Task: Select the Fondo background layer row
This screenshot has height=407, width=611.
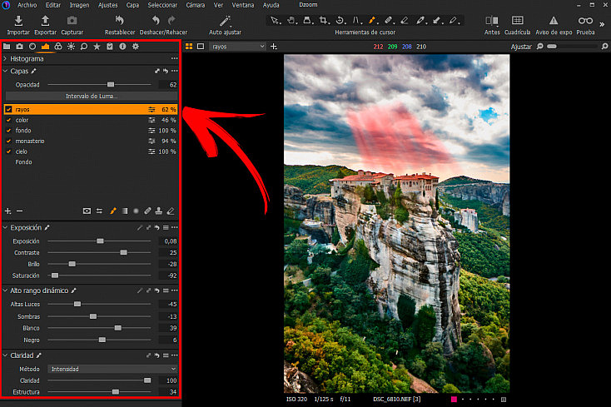Action: tap(91, 162)
